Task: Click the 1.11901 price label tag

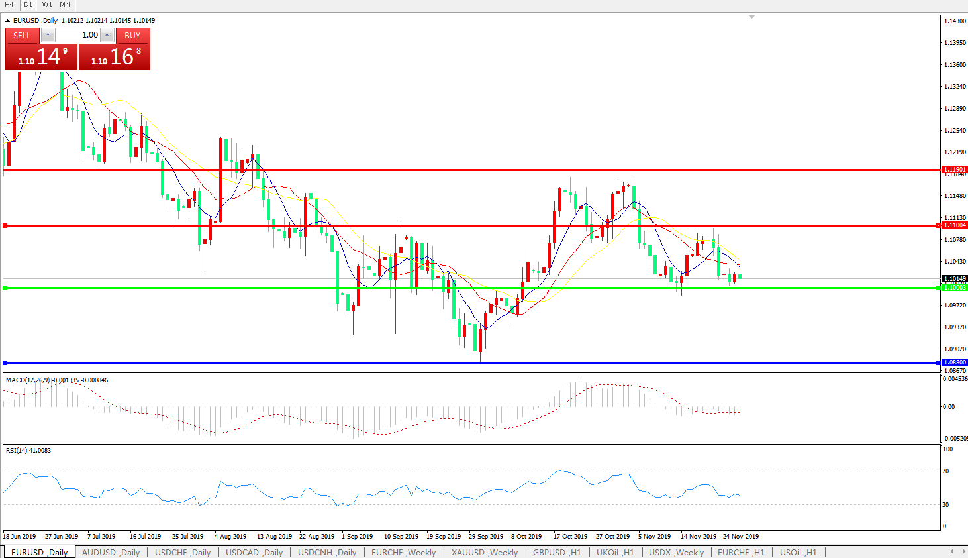Action: (x=954, y=170)
